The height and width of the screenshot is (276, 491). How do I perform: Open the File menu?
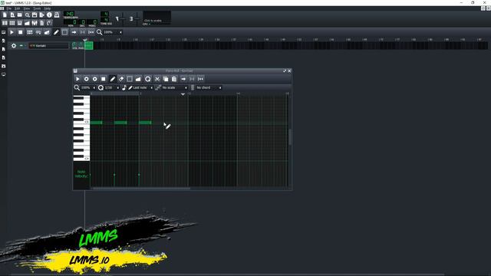9,8
